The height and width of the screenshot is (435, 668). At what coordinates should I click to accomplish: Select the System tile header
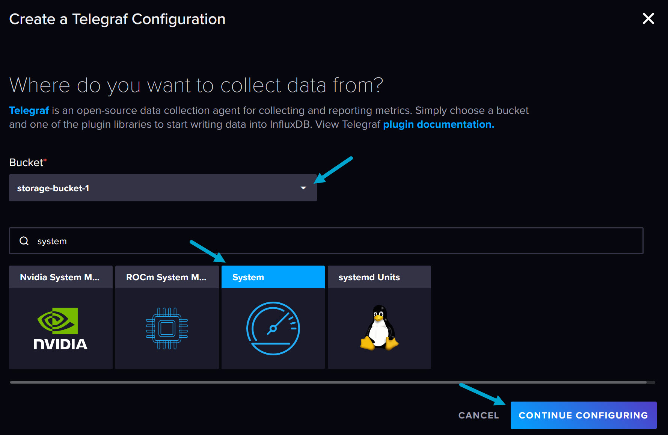pyautogui.click(x=273, y=277)
